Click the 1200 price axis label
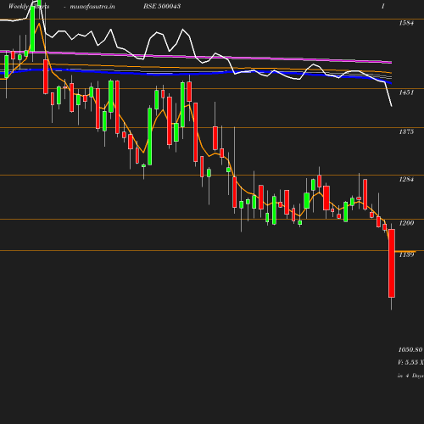This screenshot has width=424, height=424. pyautogui.click(x=406, y=223)
